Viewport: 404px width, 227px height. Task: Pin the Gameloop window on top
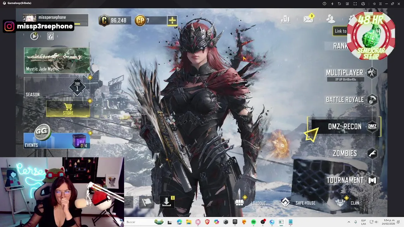pyautogui.click(x=374, y=3)
